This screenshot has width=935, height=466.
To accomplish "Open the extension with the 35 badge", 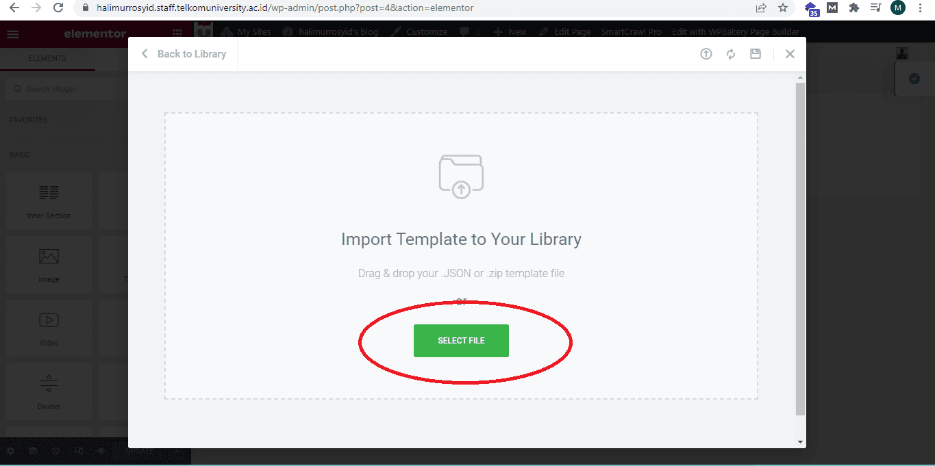I will [811, 9].
